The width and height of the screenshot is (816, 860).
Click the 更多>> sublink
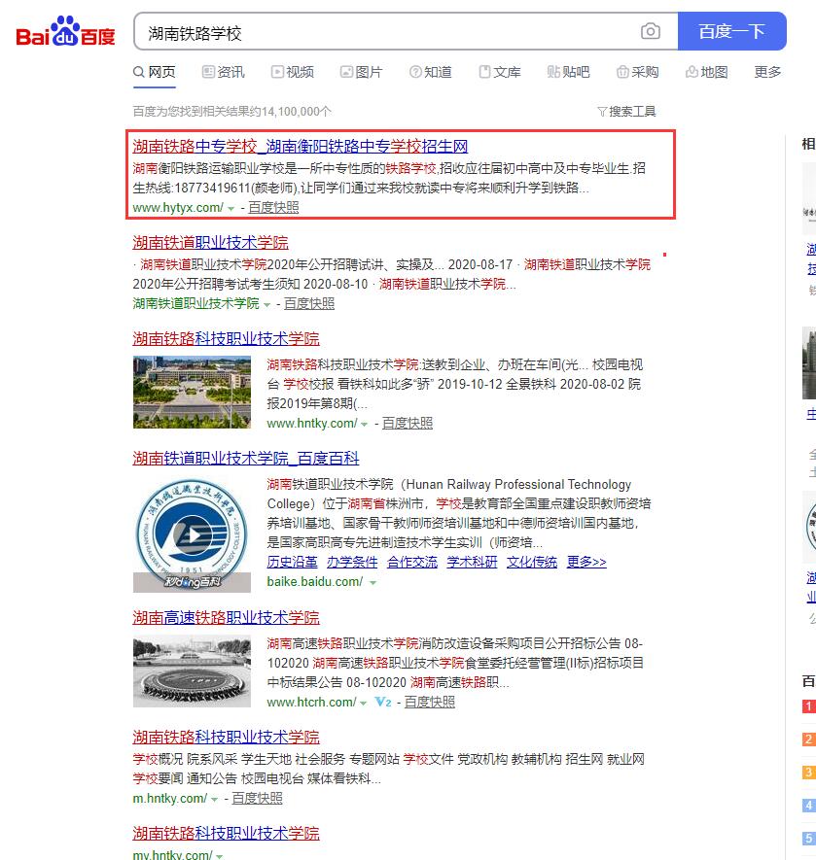tap(586, 562)
